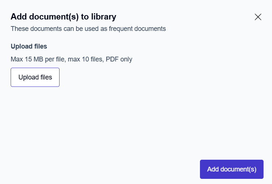The height and width of the screenshot is (184, 272).
Task: Click the frequent documents description text
Action: (x=88, y=29)
